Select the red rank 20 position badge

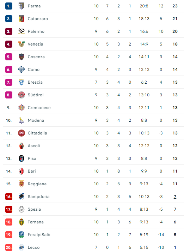pyautogui.click(x=9, y=247)
